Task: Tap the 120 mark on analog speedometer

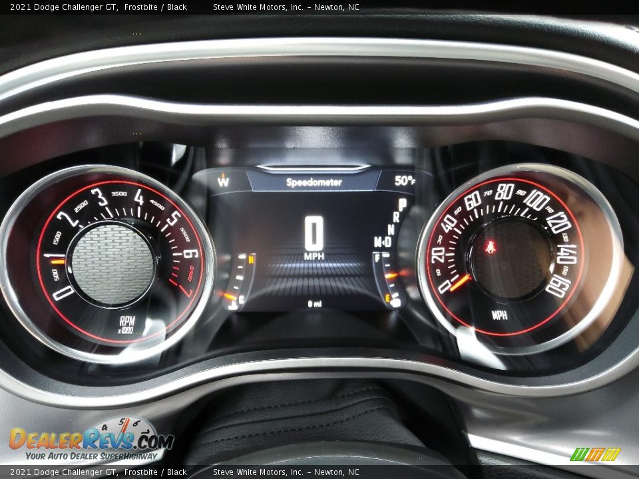Action: tap(559, 222)
